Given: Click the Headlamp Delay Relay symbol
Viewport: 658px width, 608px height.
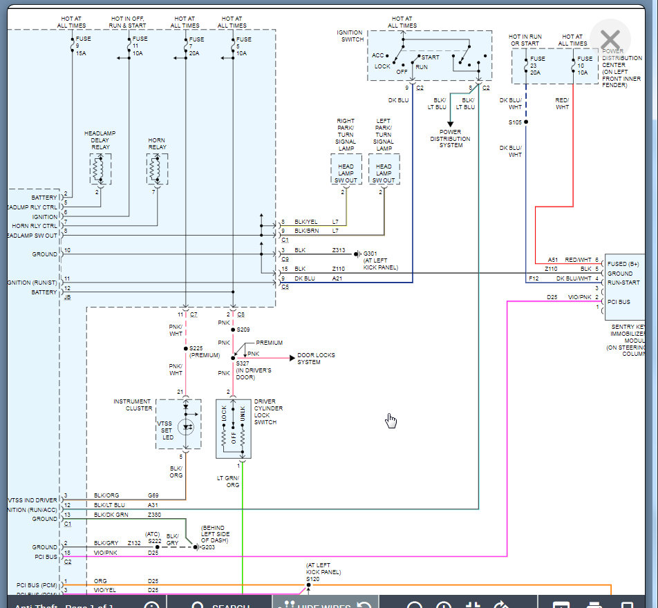Looking at the screenshot, I should 100,169.
